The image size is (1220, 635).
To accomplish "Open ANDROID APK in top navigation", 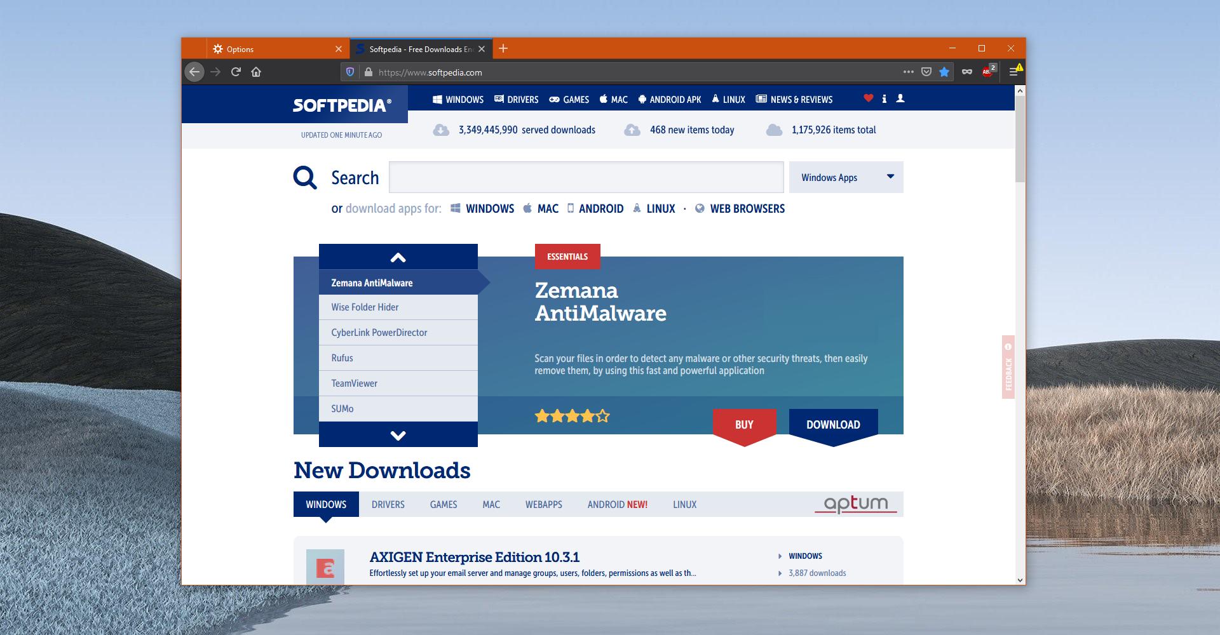I will point(670,100).
